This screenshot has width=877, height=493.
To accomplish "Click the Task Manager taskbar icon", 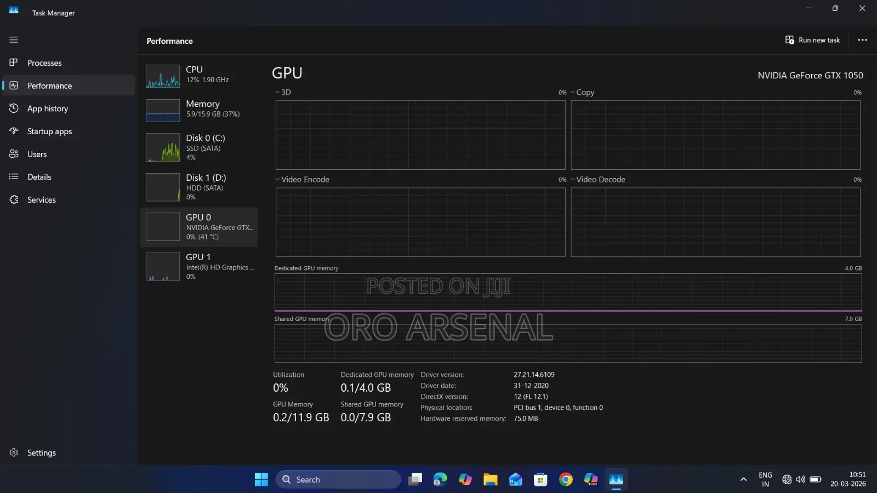I will coord(616,480).
